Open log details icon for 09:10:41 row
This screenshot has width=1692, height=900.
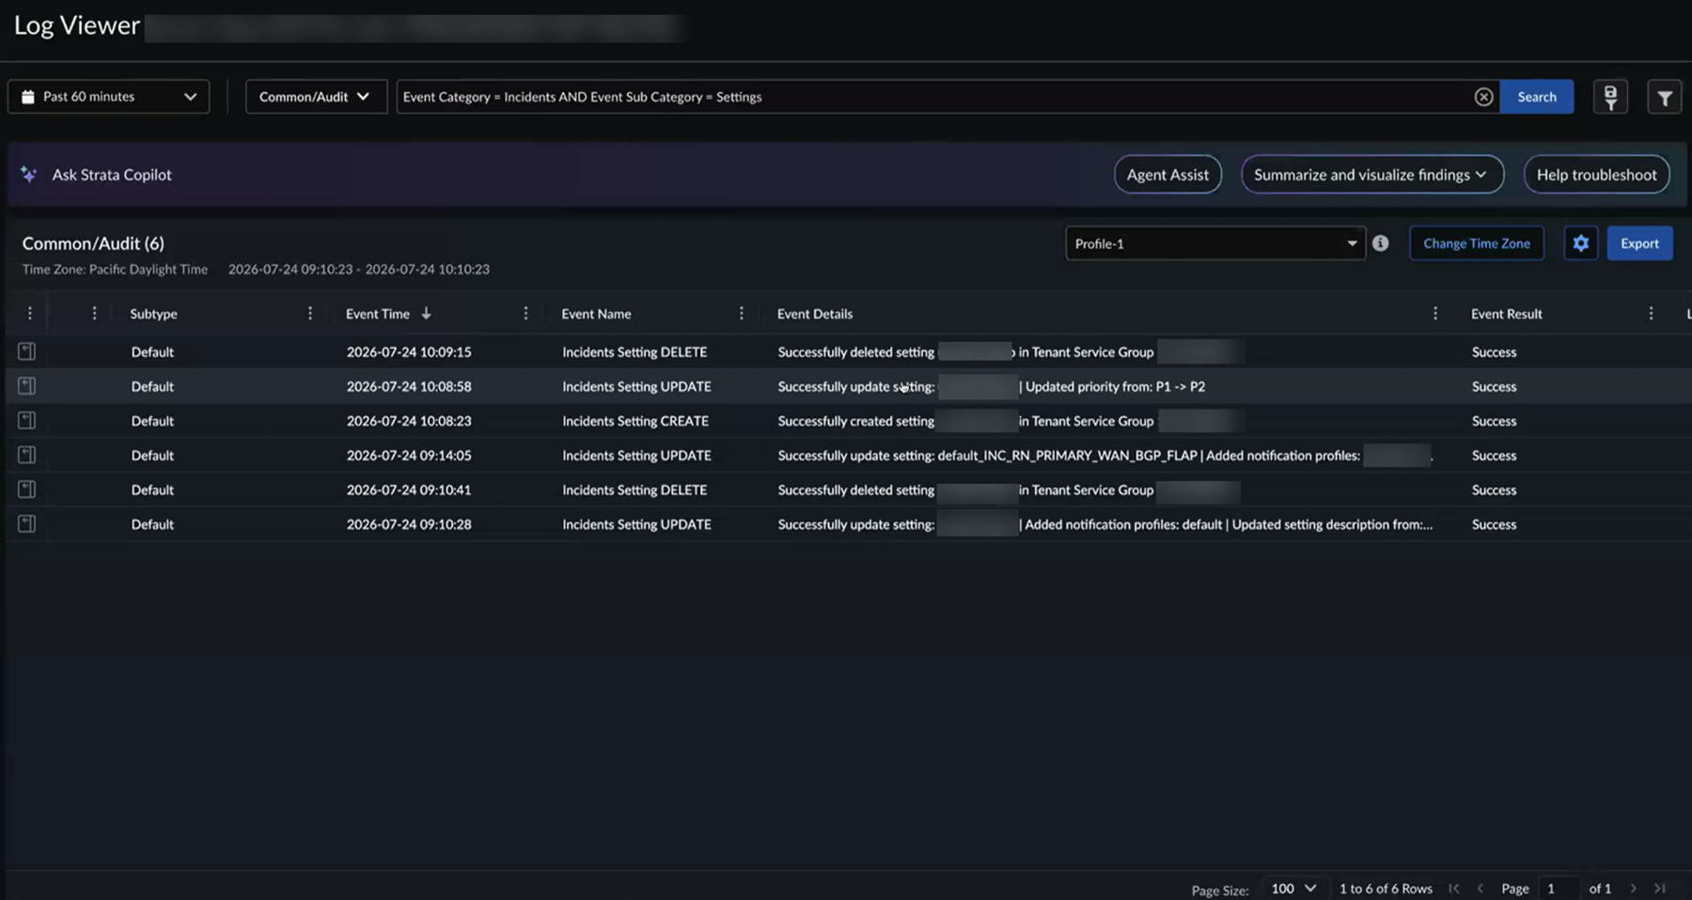(x=26, y=489)
